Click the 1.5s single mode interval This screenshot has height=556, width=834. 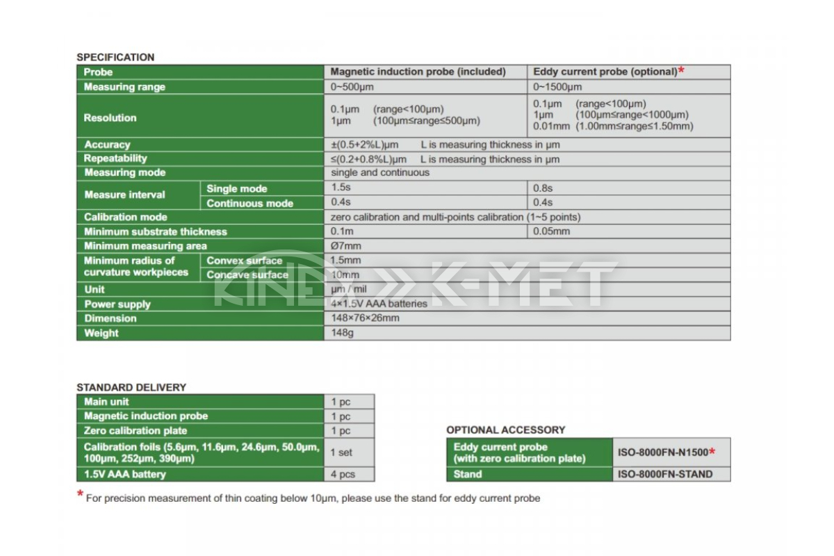pos(339,188)
